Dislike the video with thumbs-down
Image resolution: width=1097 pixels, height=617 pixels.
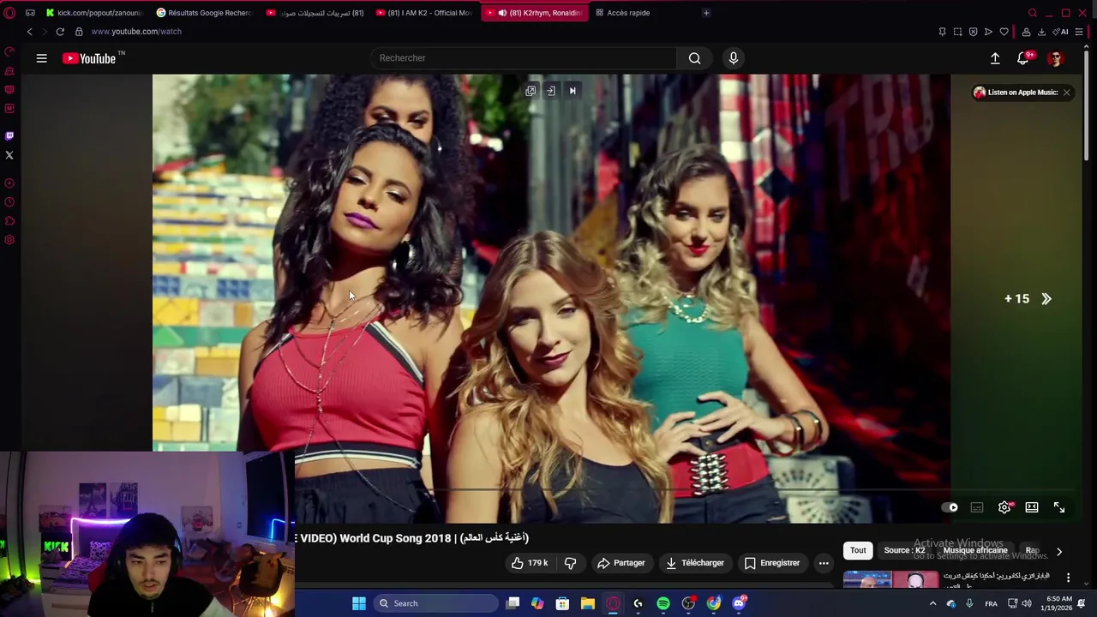pyautogui.click(x=570, y=563)
